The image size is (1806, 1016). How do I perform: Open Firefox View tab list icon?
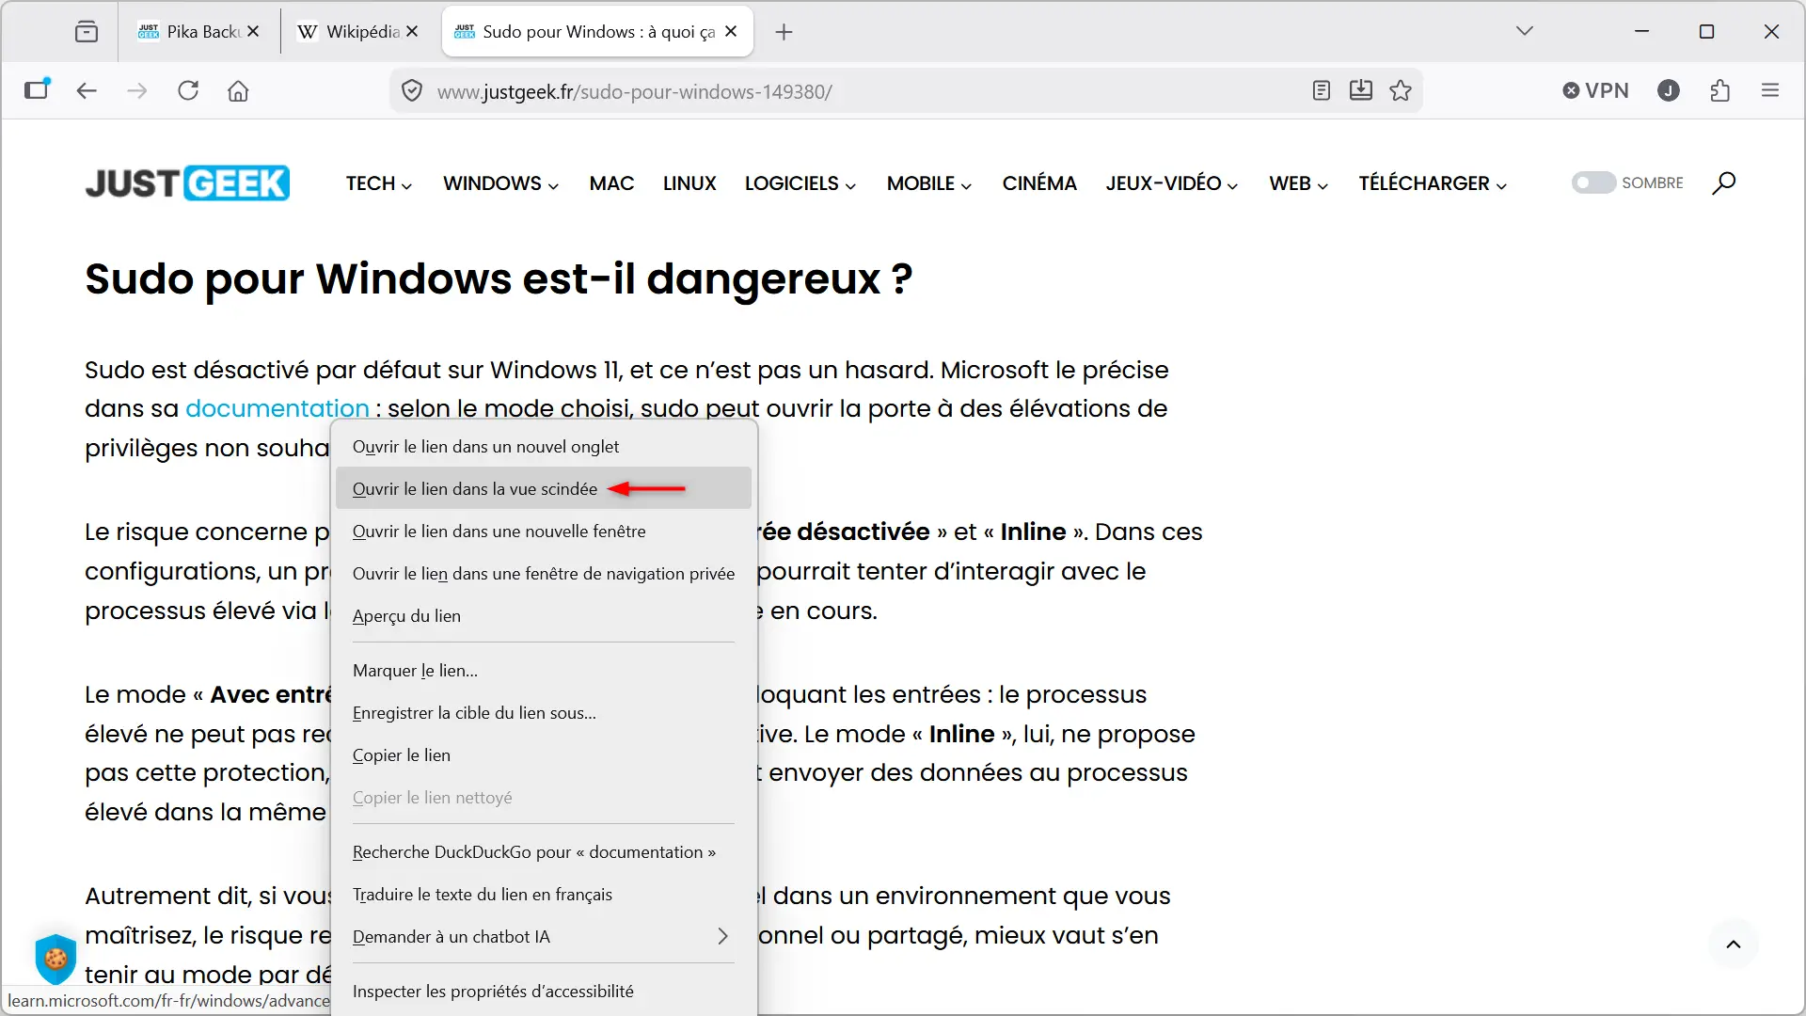[x=87, y=32]
